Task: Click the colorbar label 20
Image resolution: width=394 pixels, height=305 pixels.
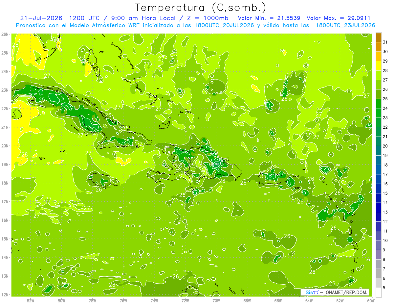Action: coord(385,146)
